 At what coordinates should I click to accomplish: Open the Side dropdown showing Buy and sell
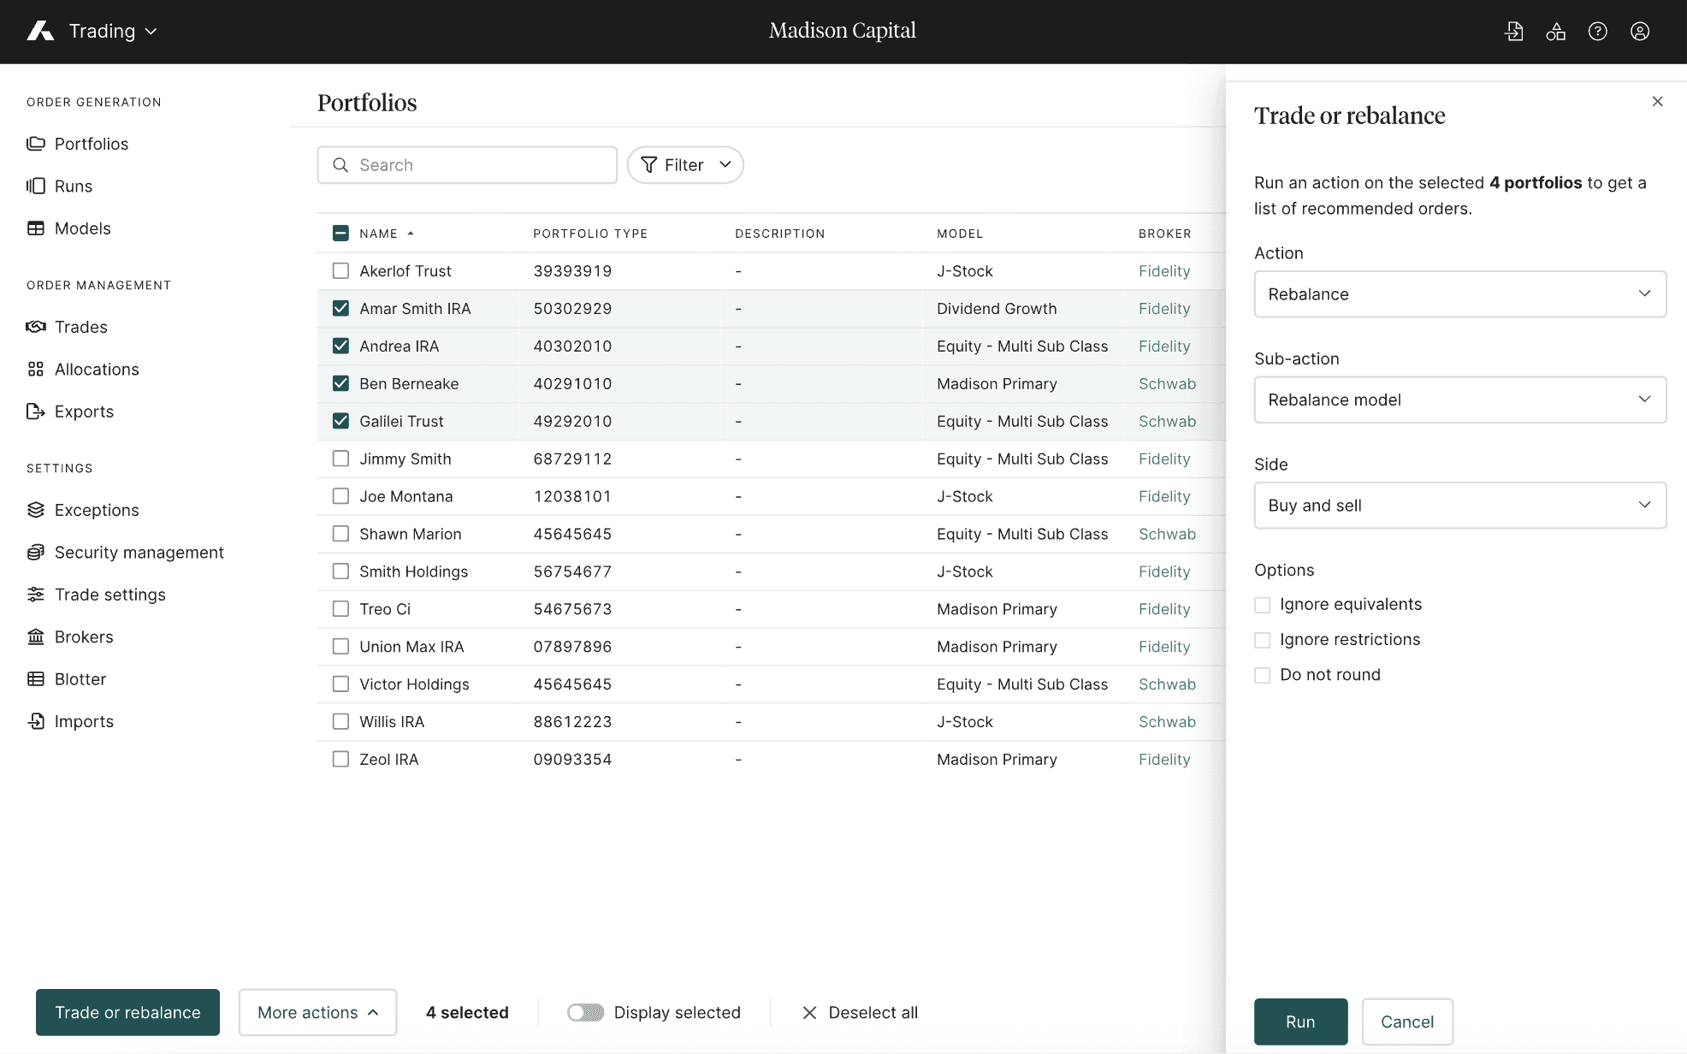tap(1459, 506)
